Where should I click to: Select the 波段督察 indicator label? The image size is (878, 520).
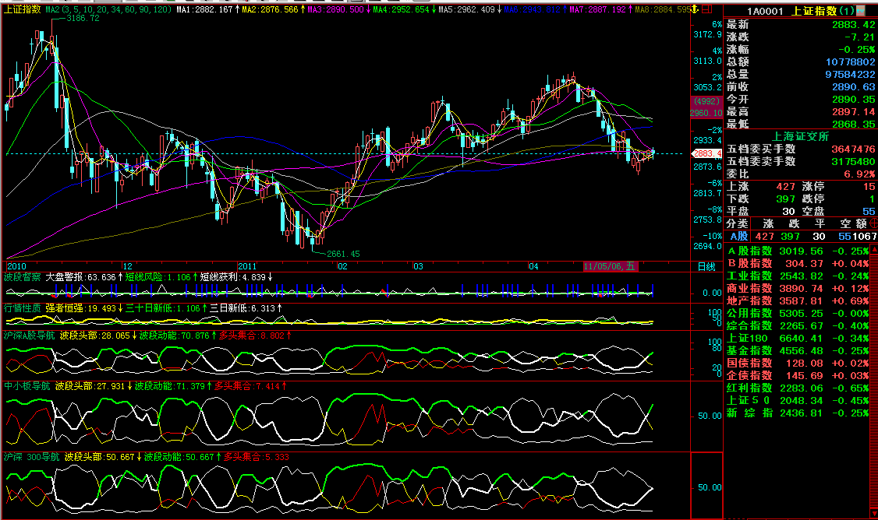(23, 277)
